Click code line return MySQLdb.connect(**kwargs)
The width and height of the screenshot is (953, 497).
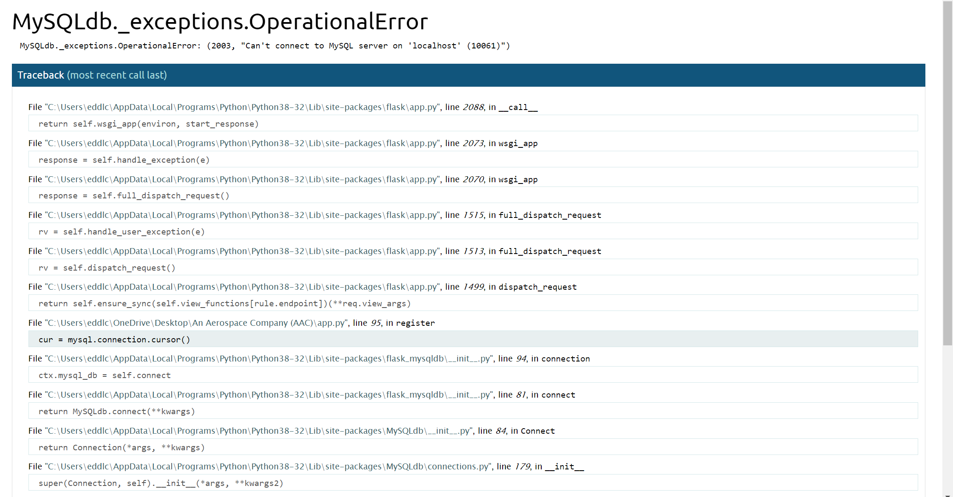pyautogui.click(x=473, y=411)
